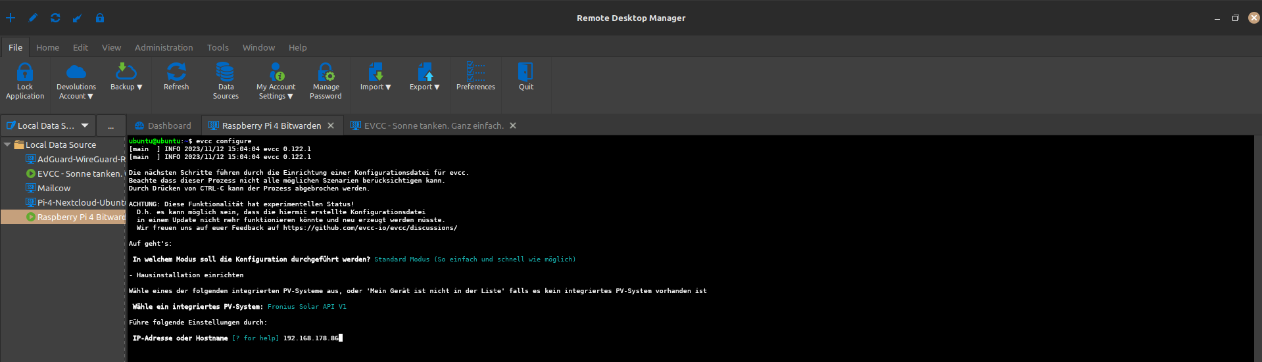The height and width of the screenshot is (362, 1262).
Task: Select Mailcow entry in navigation tree
Action: click(x=54, y=188)
